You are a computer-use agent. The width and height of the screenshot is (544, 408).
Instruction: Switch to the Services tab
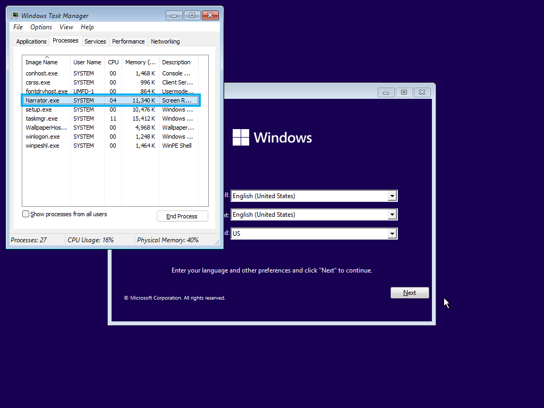tap(95, 41)
